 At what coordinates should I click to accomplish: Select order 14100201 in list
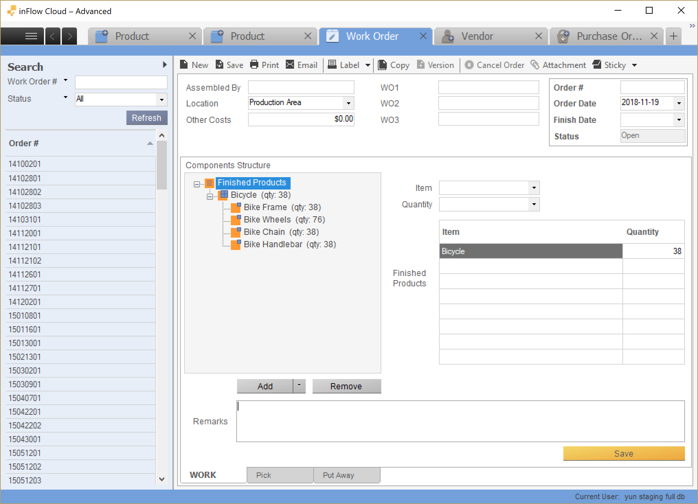(x=81, y=164)
